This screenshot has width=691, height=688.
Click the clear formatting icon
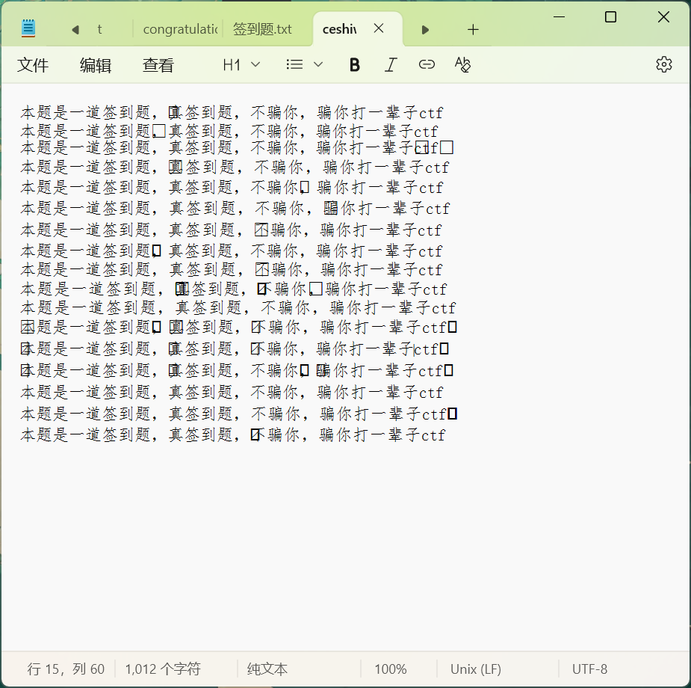tap(462, 65)
